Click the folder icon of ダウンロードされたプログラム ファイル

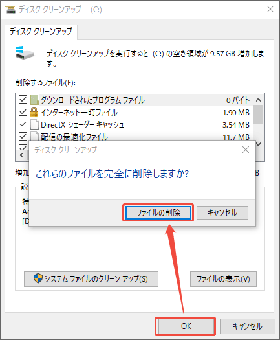[34, 100]
